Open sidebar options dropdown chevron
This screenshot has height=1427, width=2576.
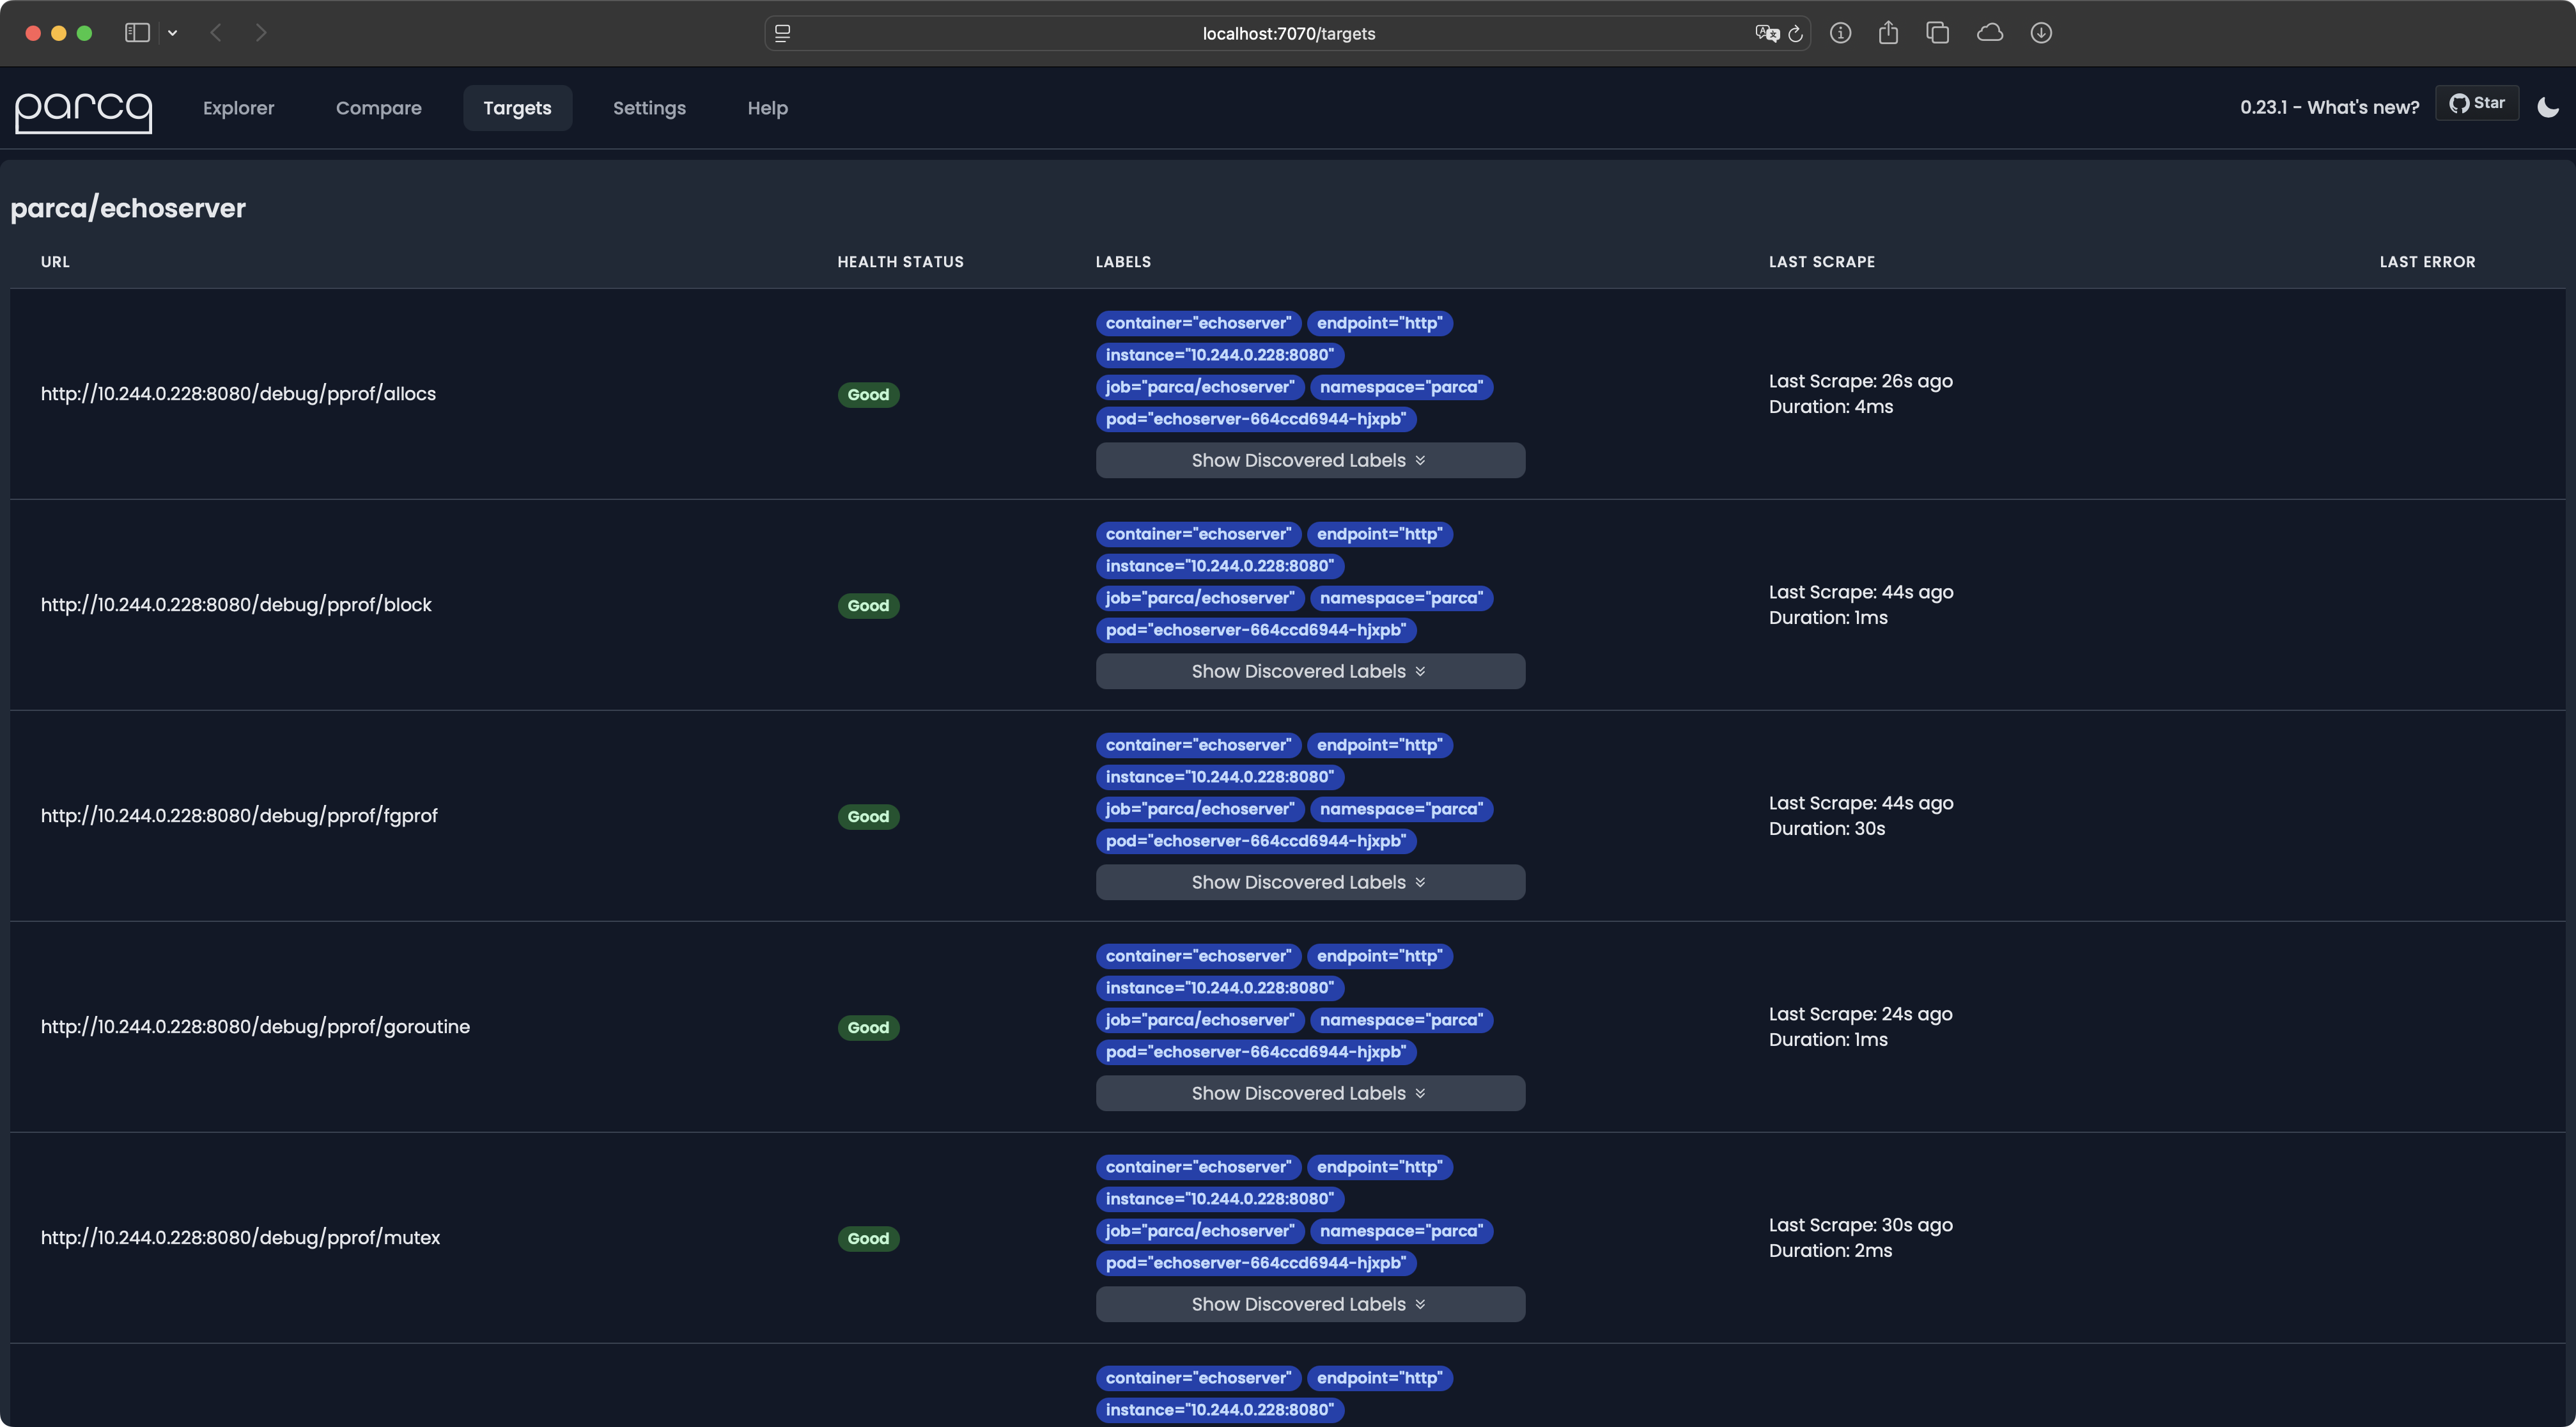pos(173,33)
